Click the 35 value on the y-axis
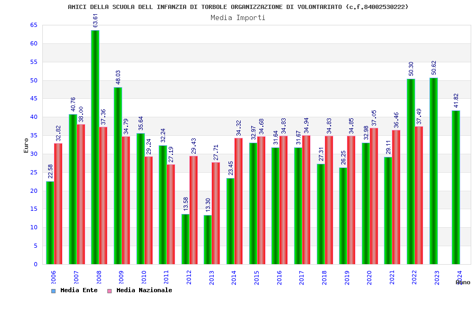 point(34,136)
